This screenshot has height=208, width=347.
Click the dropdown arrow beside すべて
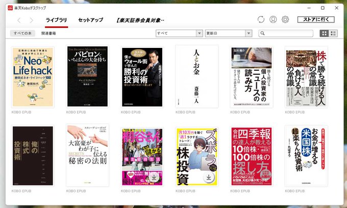199,33
